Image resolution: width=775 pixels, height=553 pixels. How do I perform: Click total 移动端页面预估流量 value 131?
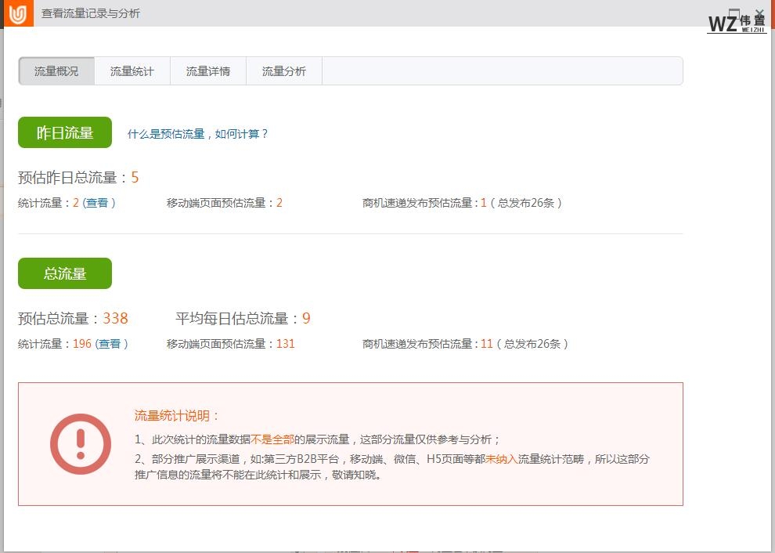click(x=285, y=344)
